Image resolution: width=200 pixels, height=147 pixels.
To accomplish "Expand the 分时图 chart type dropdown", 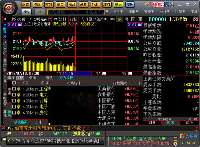I will [88, 19].
